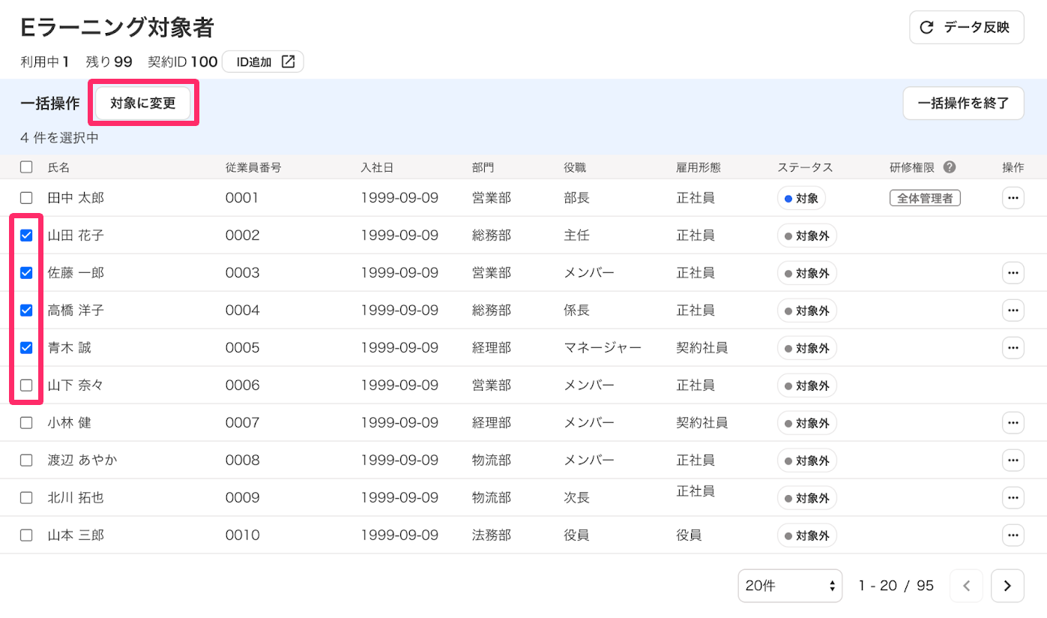Click the 利用中 1 label
The height and width of the screenshot is (618, 1047).
point(45,62)
